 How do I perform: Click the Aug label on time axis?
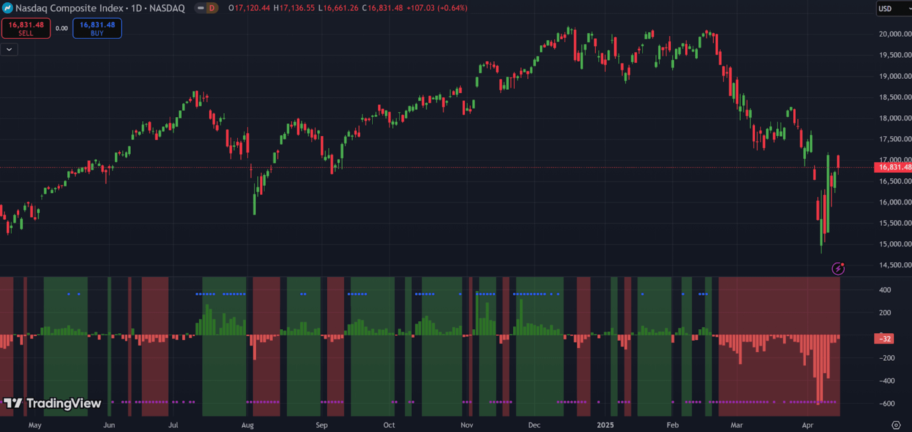247,425
